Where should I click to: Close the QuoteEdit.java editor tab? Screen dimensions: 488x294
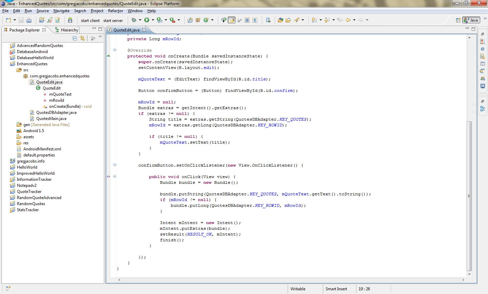tap(144, 30)
